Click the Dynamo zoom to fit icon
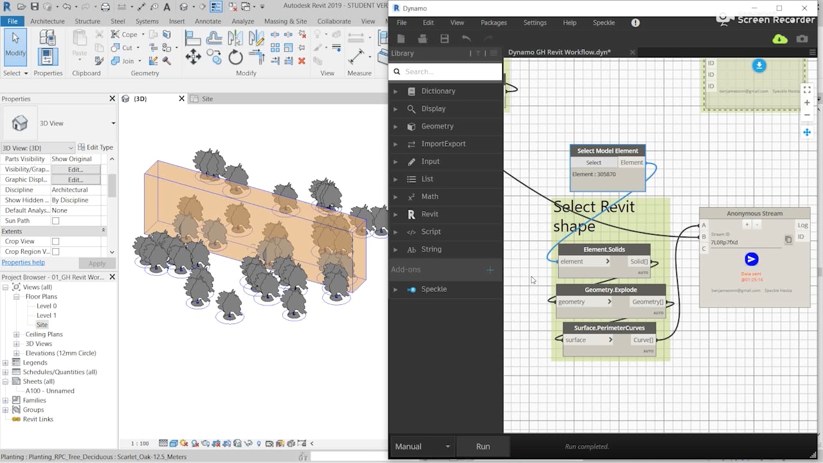 click(807, 89)
